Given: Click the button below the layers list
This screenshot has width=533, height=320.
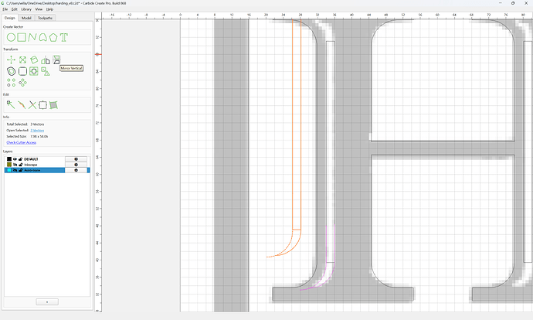Looking at the screenshot, I should pos(47,301).
